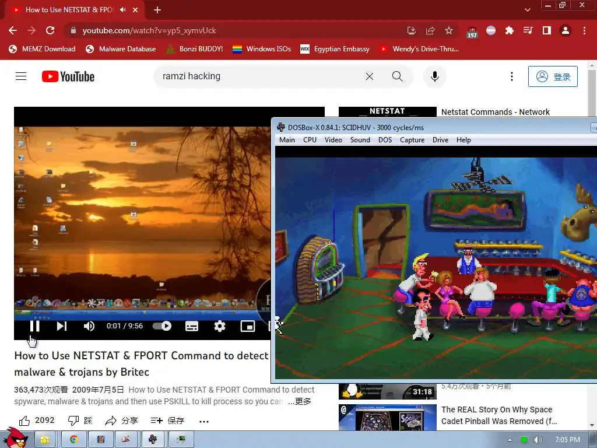Viewport: 597px width, 448px height.
Task: Go back in Chrome browser history
Action: coord(13,30)
